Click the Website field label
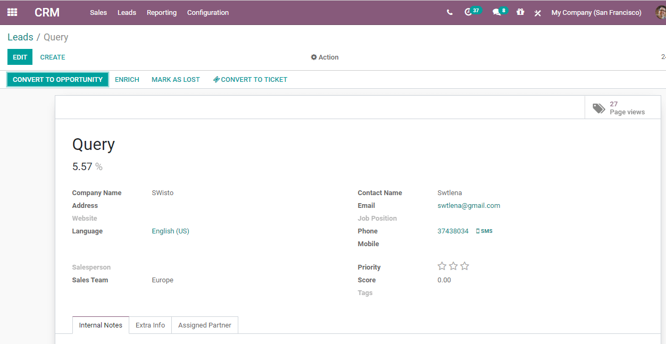 coord(85,219)
